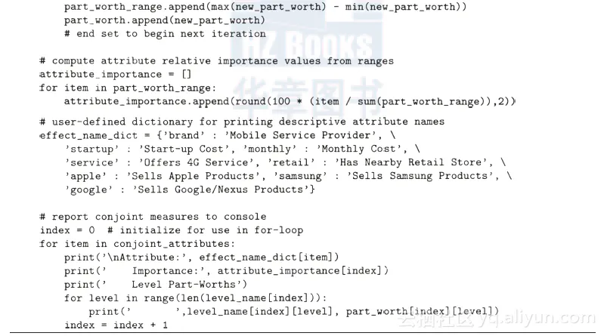Click the 'effect_name_dict' variable name
Screen dimensions: 604x336
click(88, 136)
